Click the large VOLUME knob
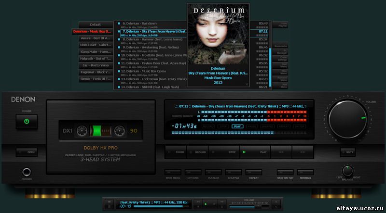This screenshot has width=386, height=213. [348, 119]
